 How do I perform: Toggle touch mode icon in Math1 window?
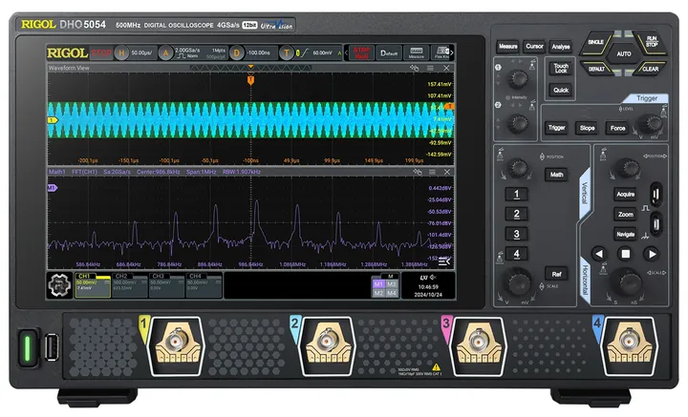tap(417, 172)
